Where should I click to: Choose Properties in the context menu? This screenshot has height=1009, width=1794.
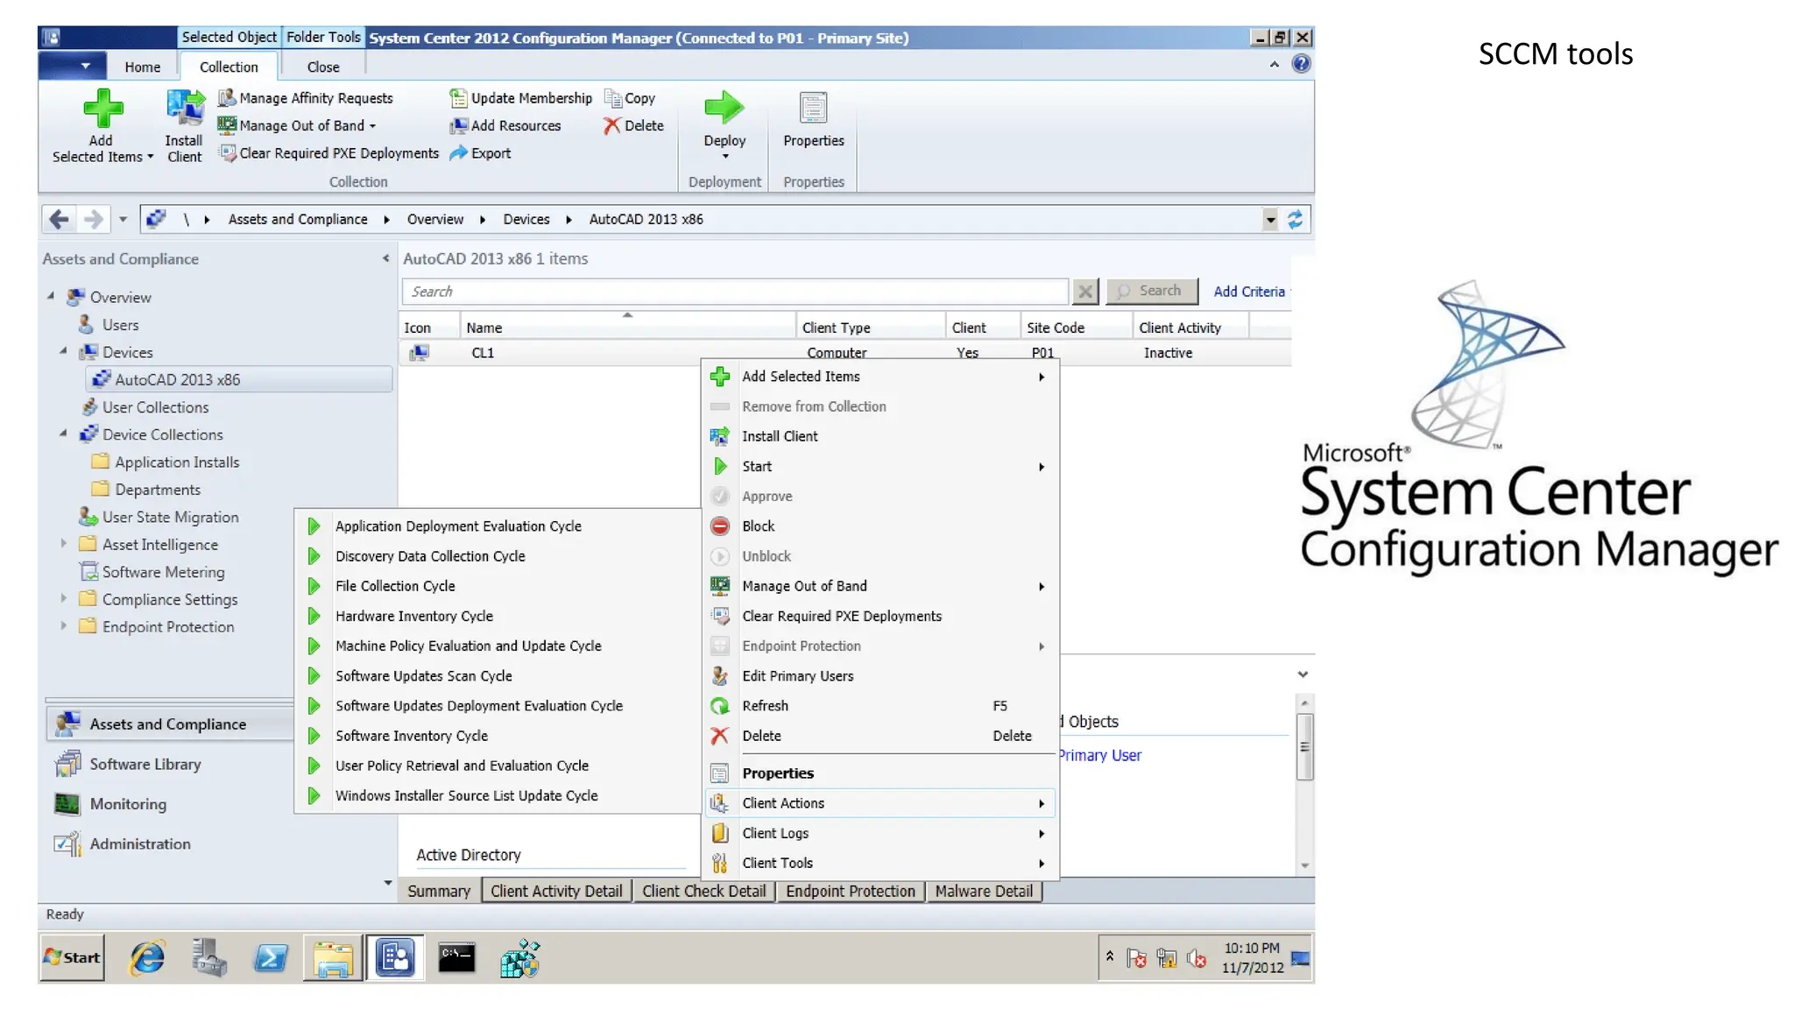pos(880,773)
